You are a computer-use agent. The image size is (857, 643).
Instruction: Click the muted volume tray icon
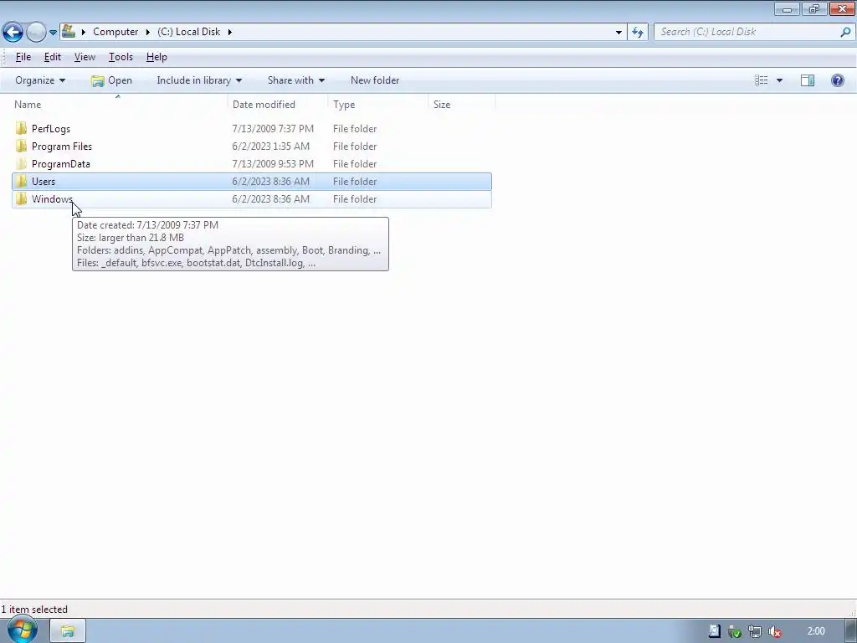pos(774,632)
